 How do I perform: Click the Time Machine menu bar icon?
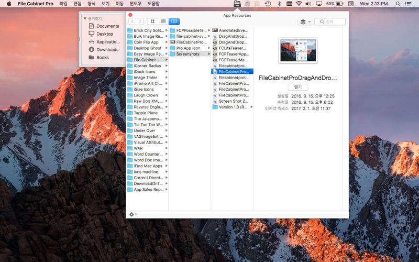268,4
